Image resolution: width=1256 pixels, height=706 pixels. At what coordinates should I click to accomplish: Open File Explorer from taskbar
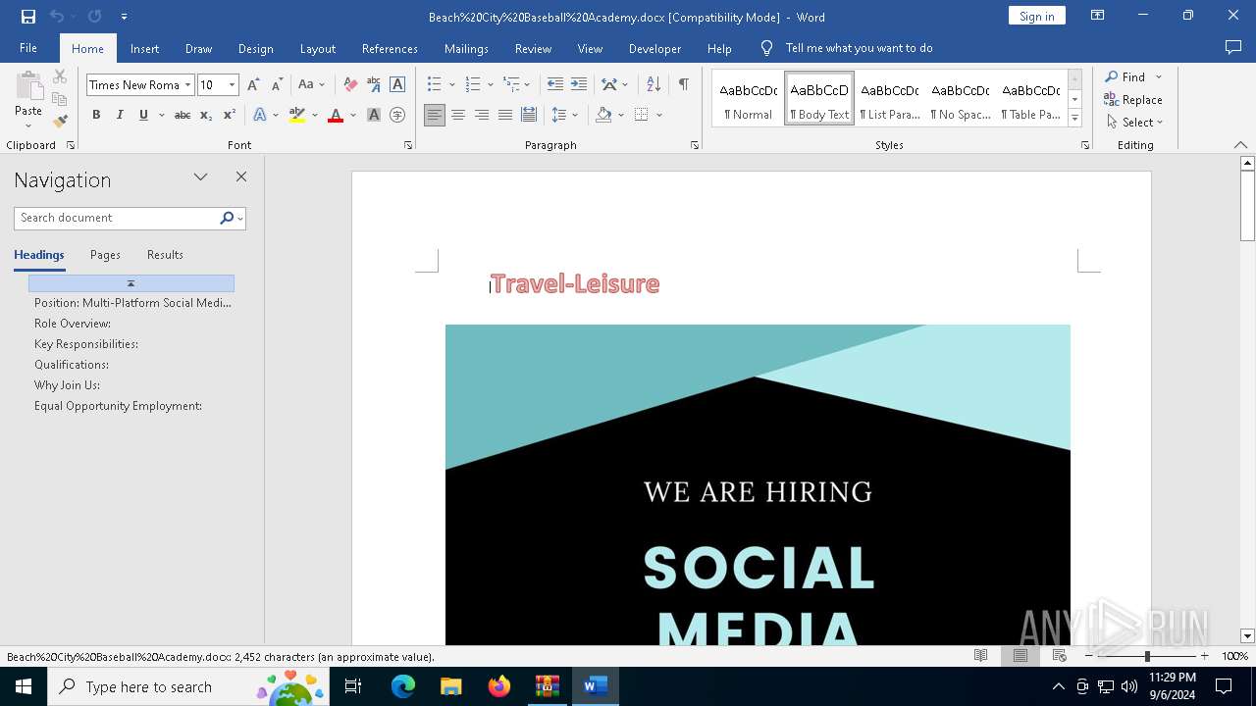pos(451,686)
